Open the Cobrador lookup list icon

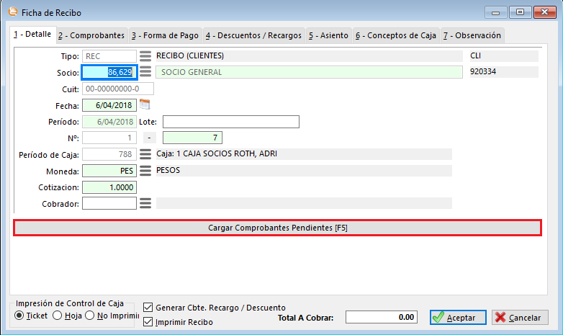(x=145, y=203)
